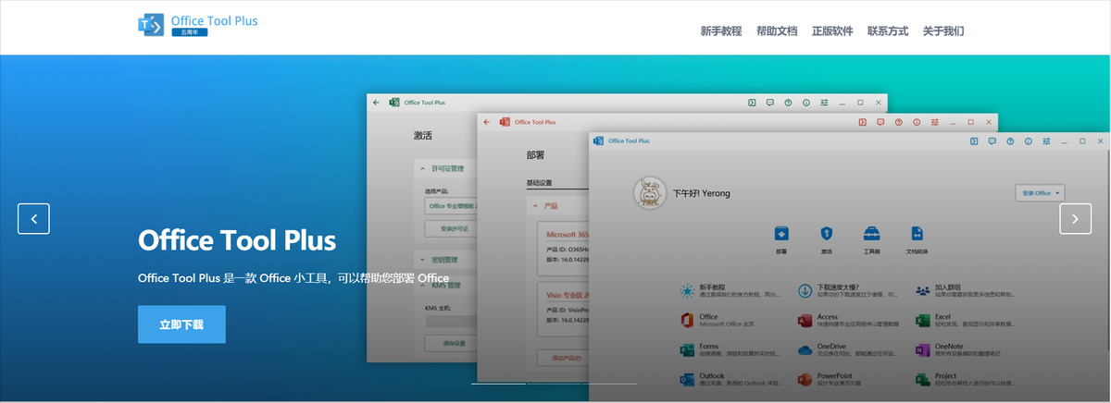
Task: Click the 加入群组 people icon
Action: click(922, 290)
